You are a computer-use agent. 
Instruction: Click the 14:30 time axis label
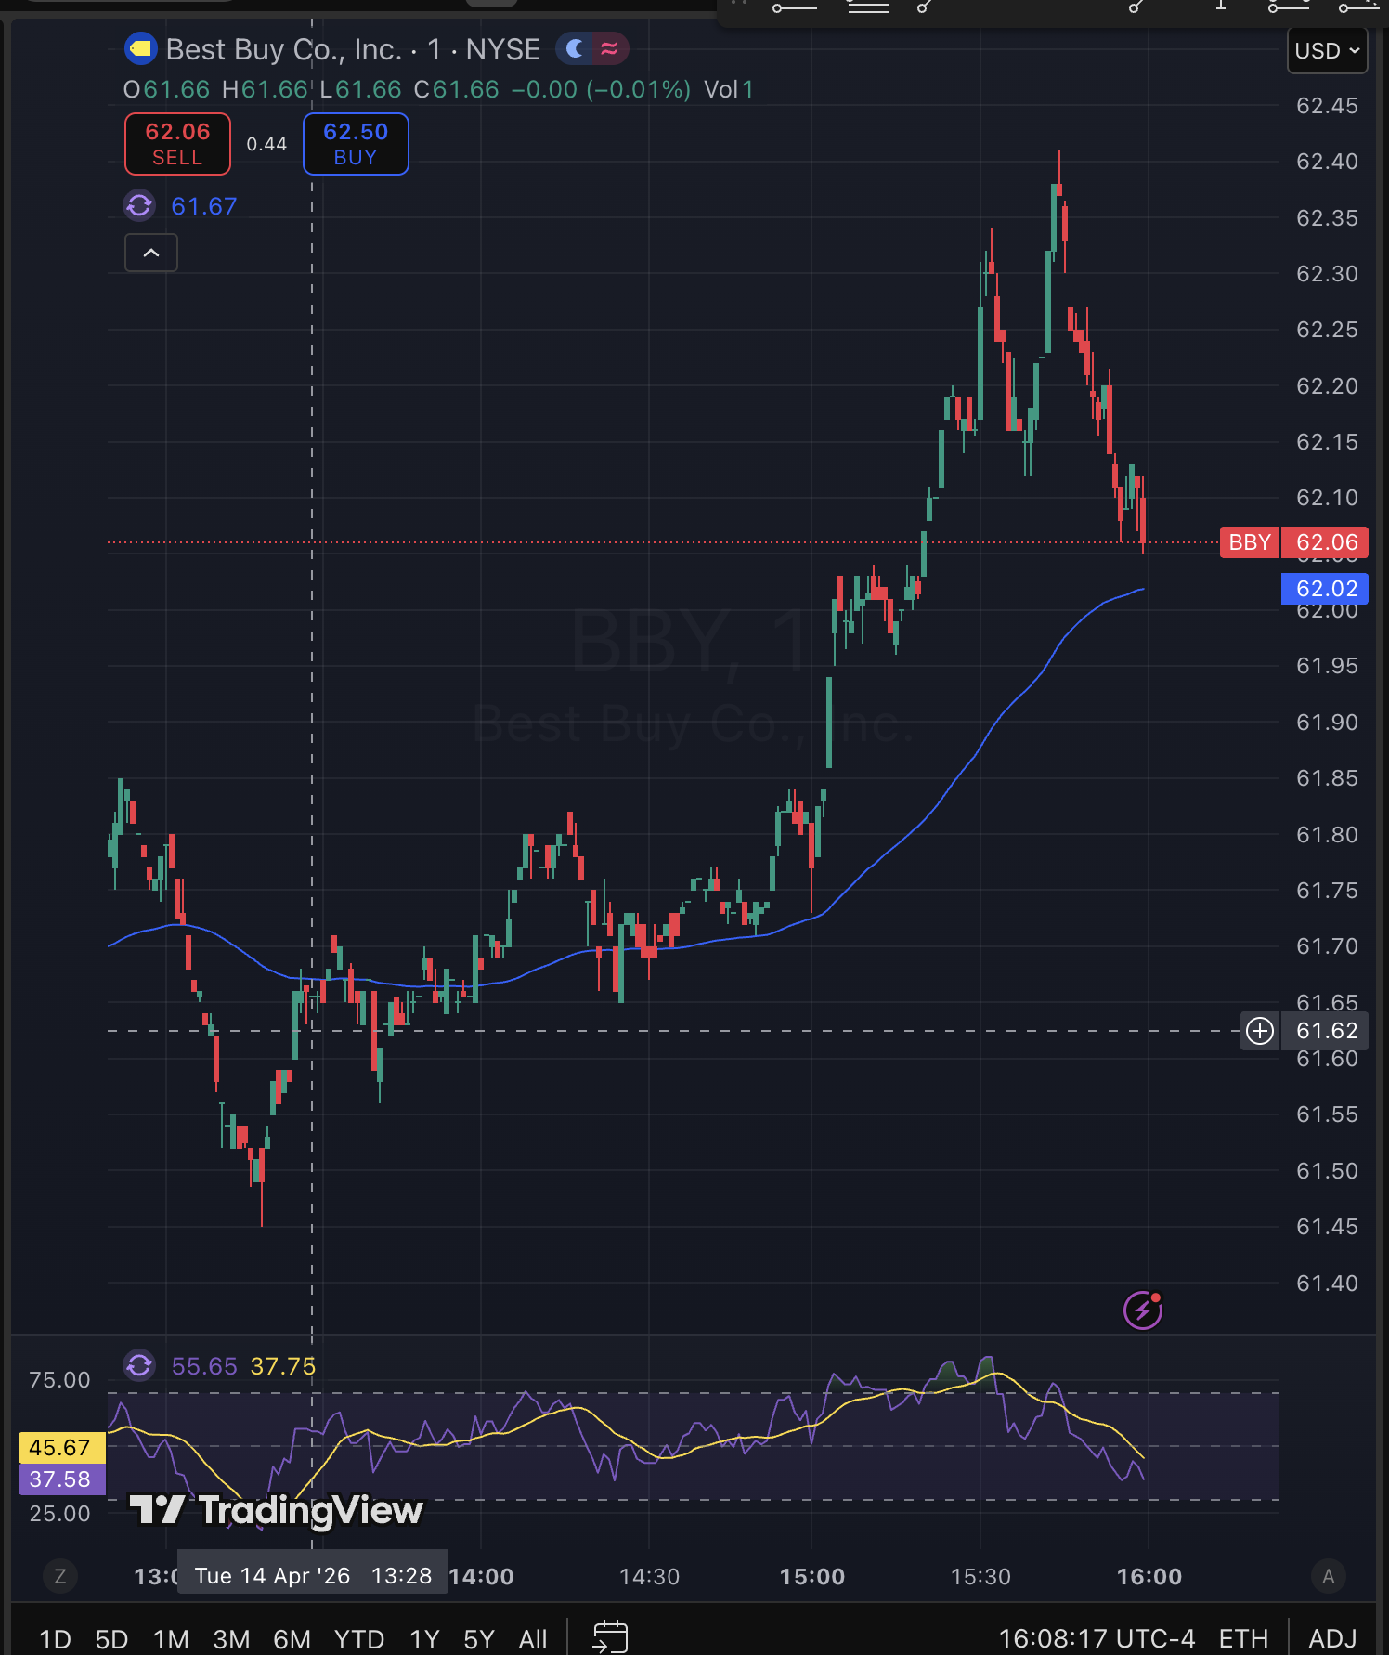(x=650, y=1577)
